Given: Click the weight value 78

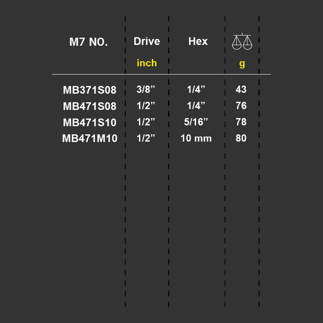Looking at the screenshot, I should (241, 122).
